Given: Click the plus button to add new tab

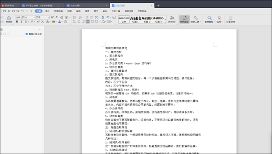Looking at the screenshot, I should coord(158,5).
